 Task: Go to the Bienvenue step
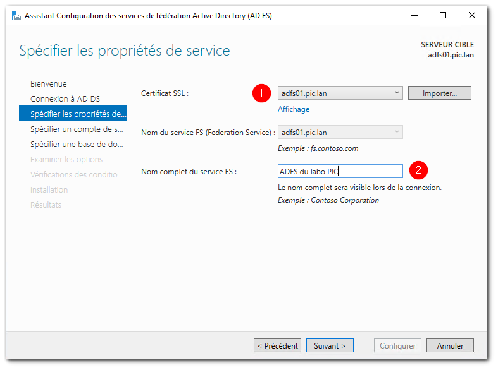49,83
